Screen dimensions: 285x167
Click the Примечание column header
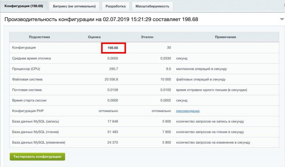pos(225,37)
